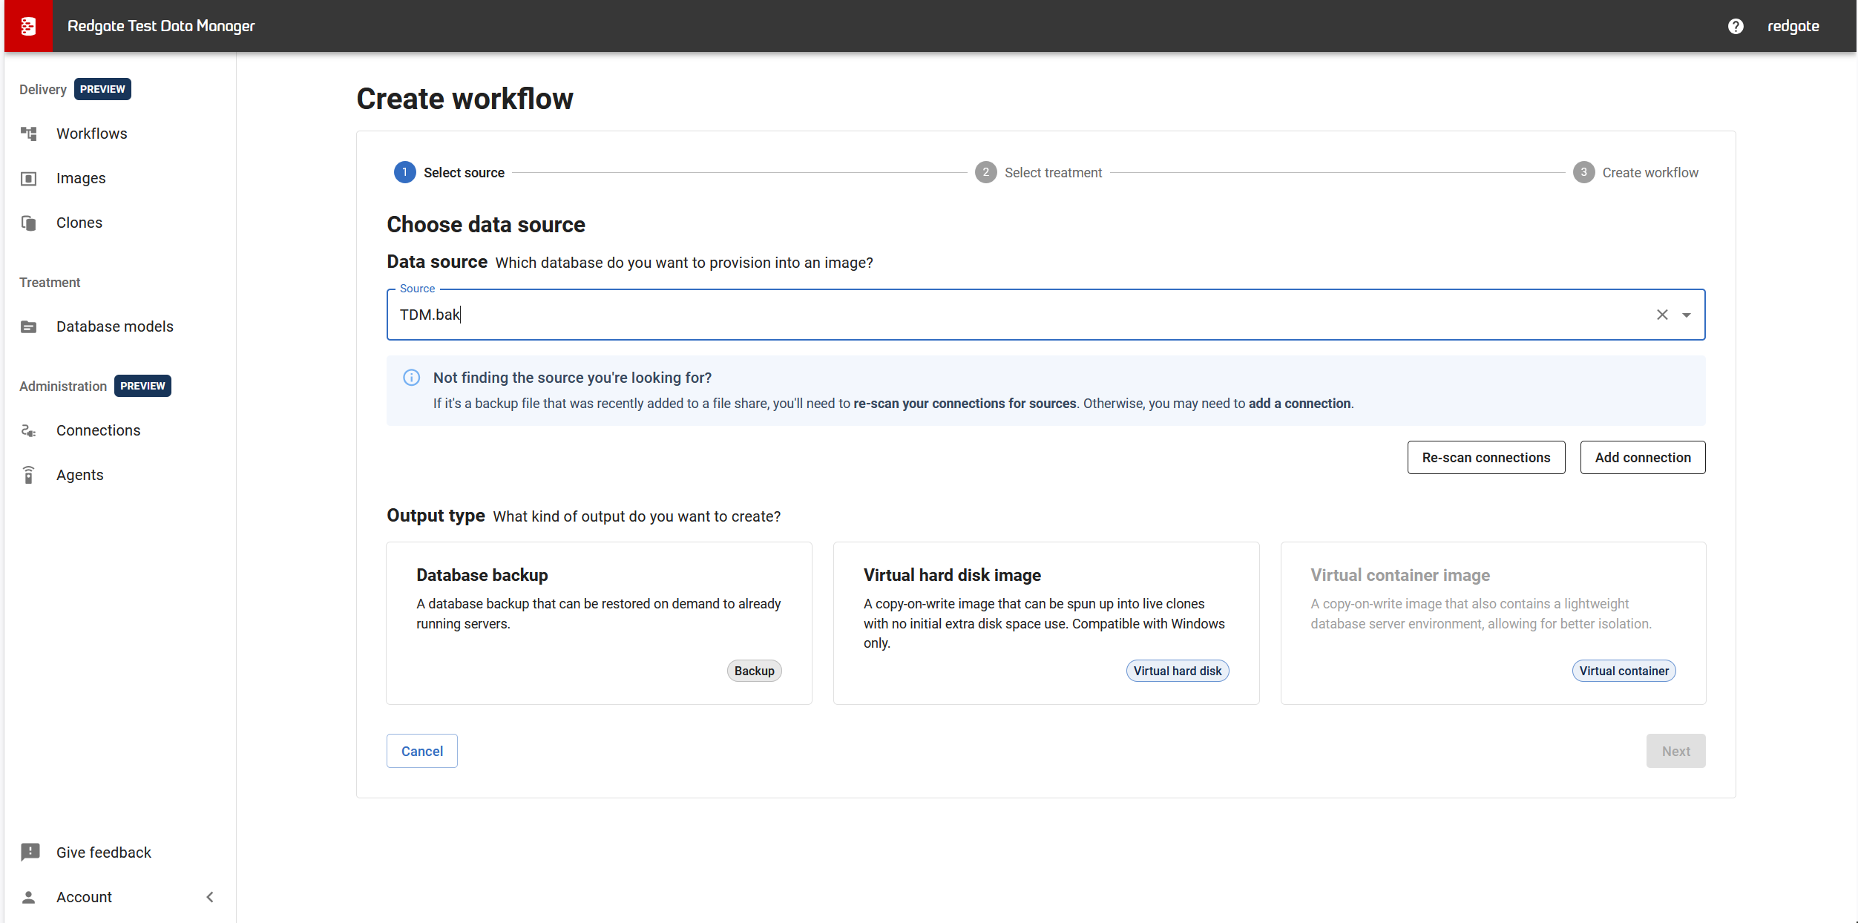Open the Give feedback form
The height and width of the screenshot is (923, 1858).
(103, 852)
